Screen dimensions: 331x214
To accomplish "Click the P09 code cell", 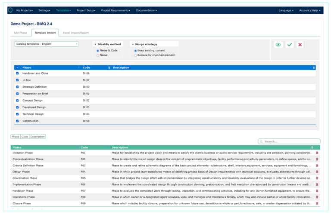I will (x=83, y=203).
